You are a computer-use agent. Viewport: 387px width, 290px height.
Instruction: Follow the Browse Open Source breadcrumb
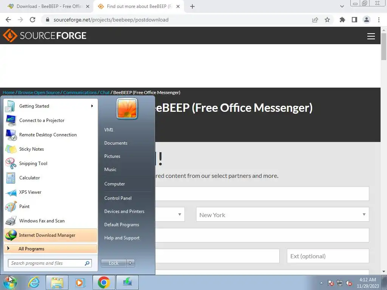coord(39,93)
